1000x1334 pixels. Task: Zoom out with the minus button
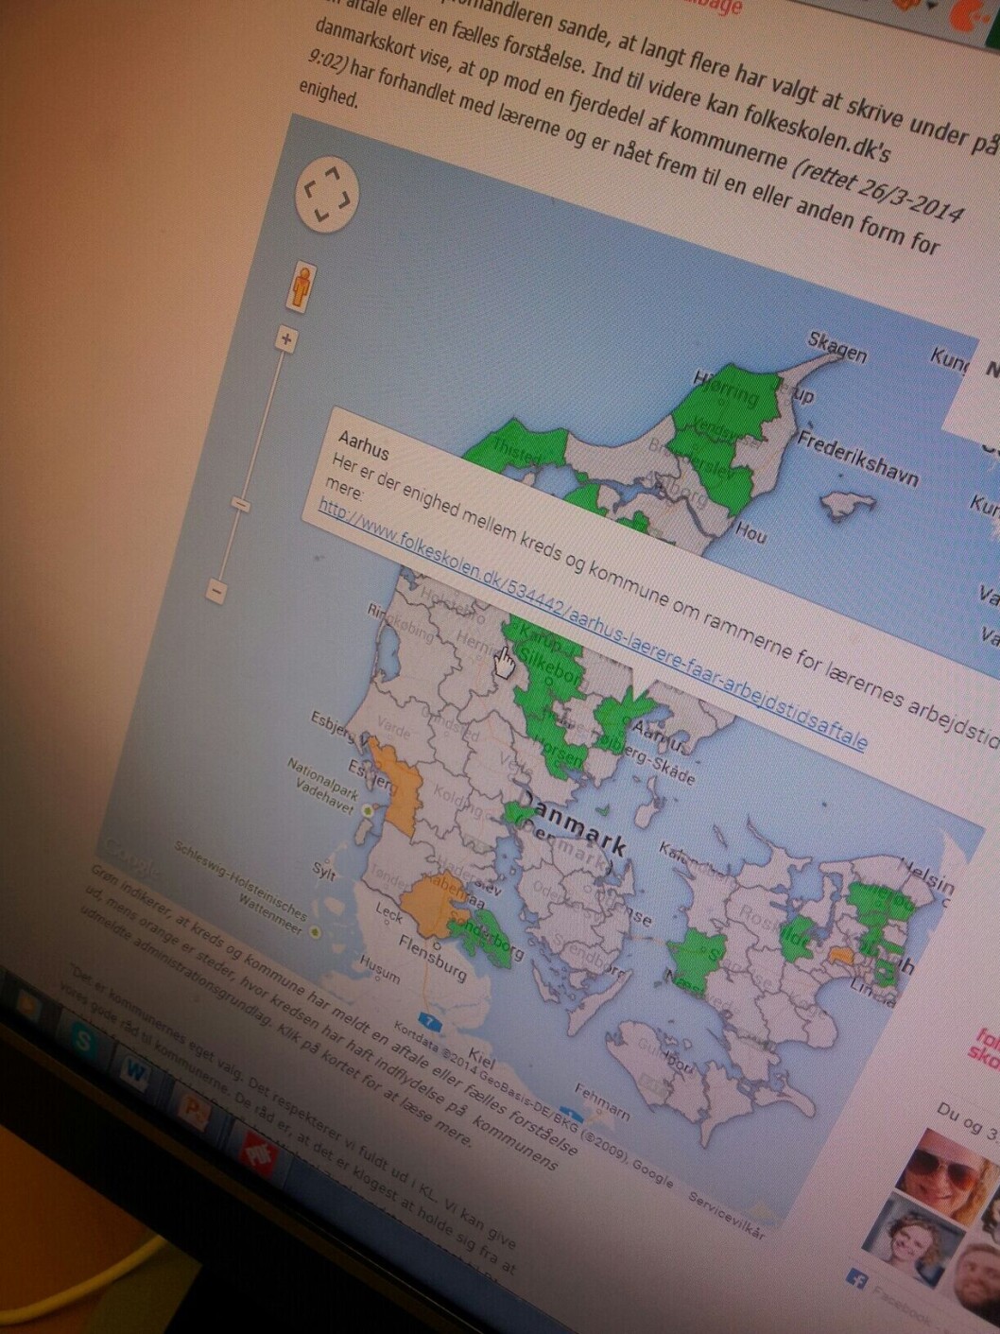[x=216, y=593]
